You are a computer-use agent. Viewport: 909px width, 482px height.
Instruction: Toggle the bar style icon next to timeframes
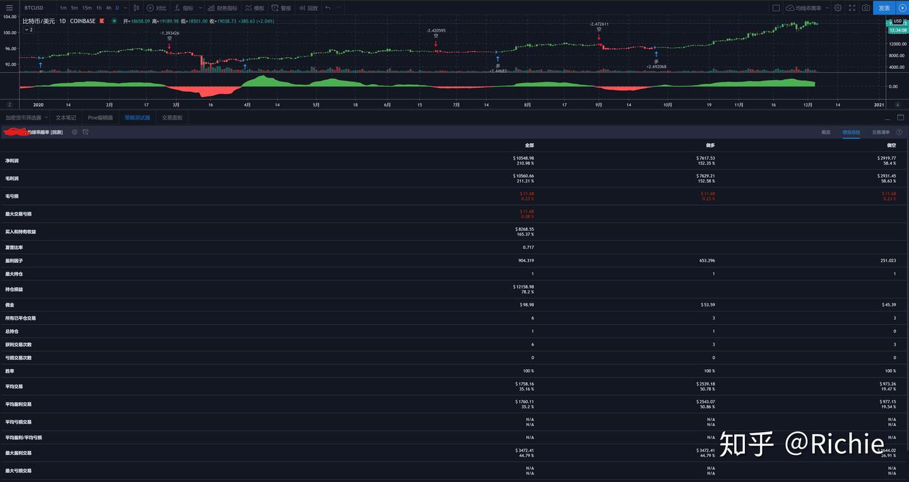[136, 8]
